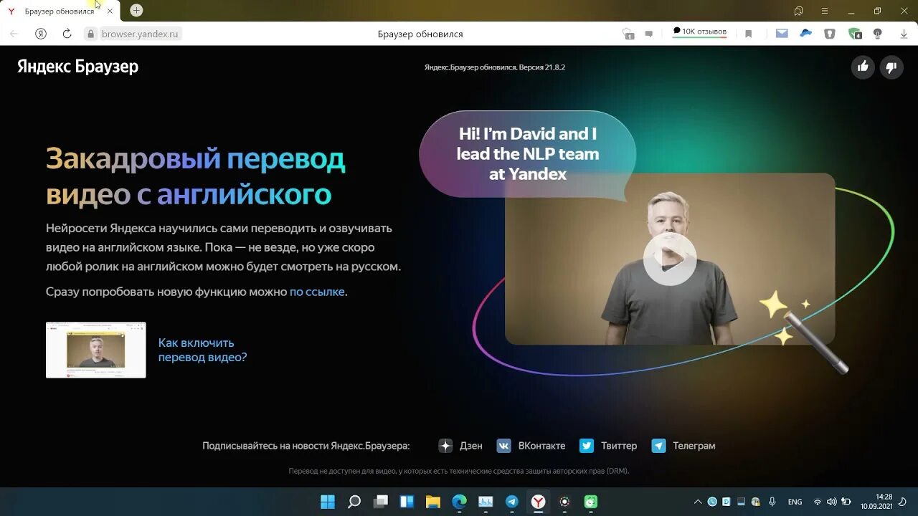Click the lock icon in address bar
918x516 pixels.
click(90, 34)
